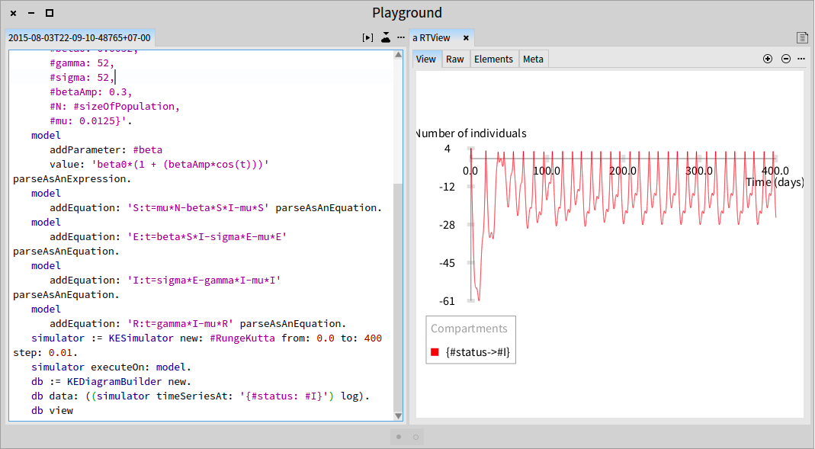Image resolution: width=815 pixels, height=449 pixels.
Task: Select the View tab
Action: click(x=425, y=59)
